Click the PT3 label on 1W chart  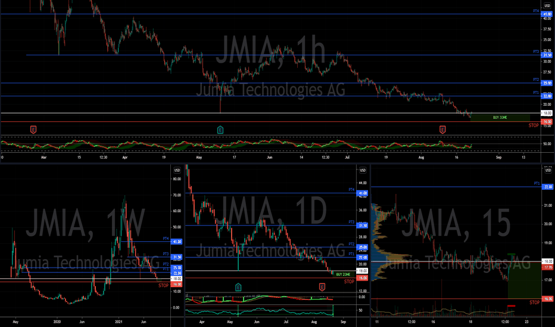(166, 254)
